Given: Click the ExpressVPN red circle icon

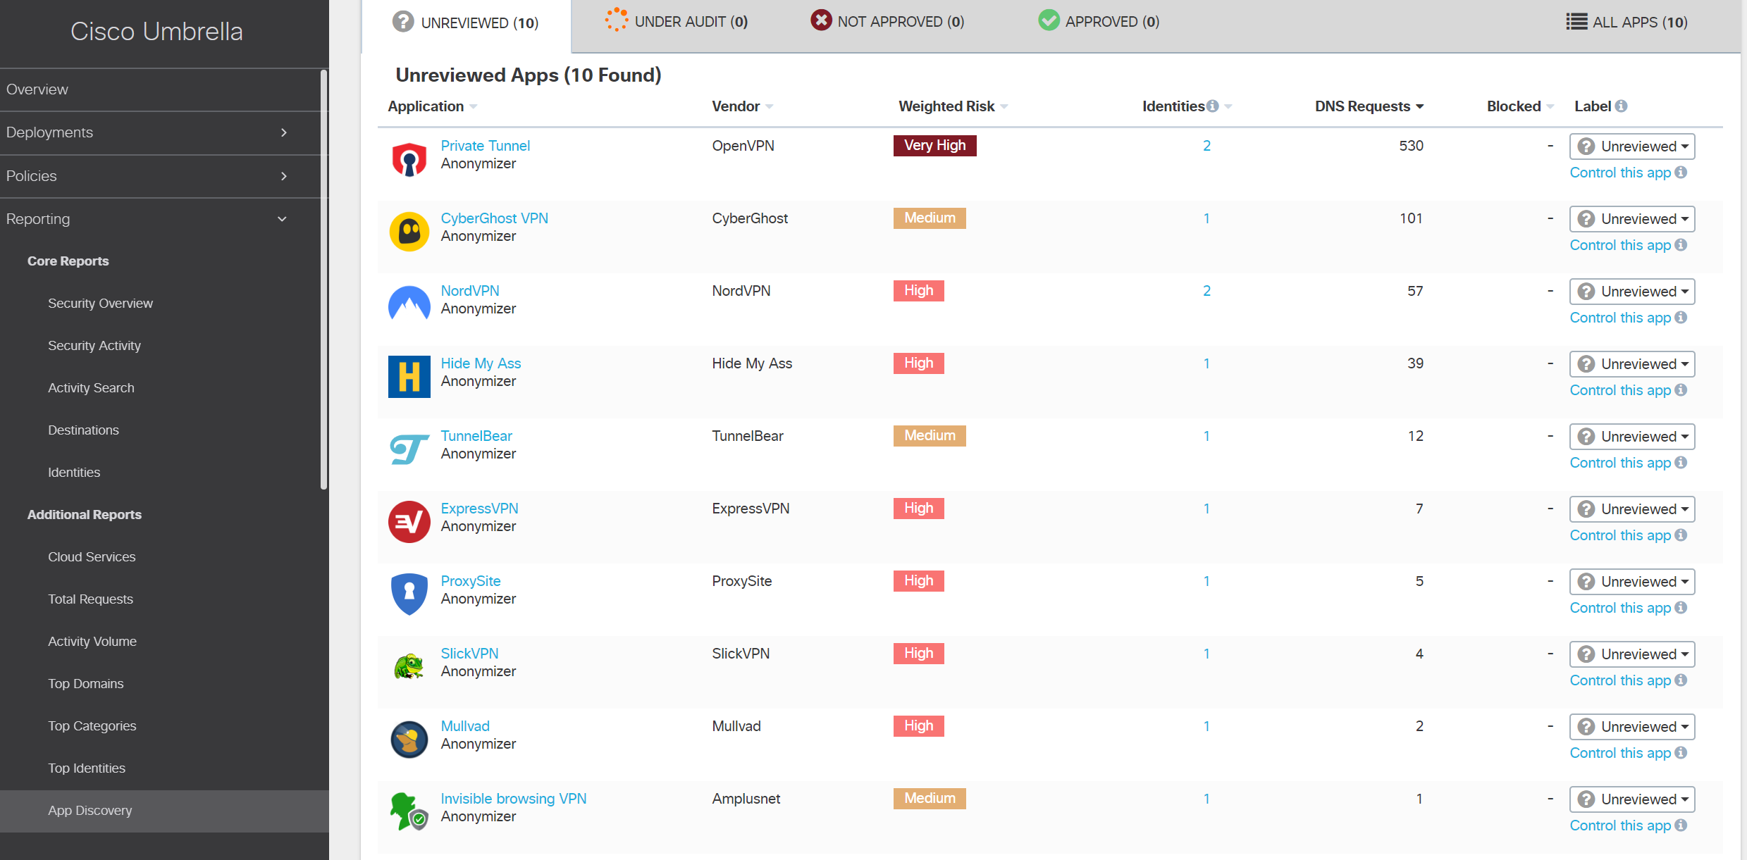Looking at the screenshot, I should [409, 522].
